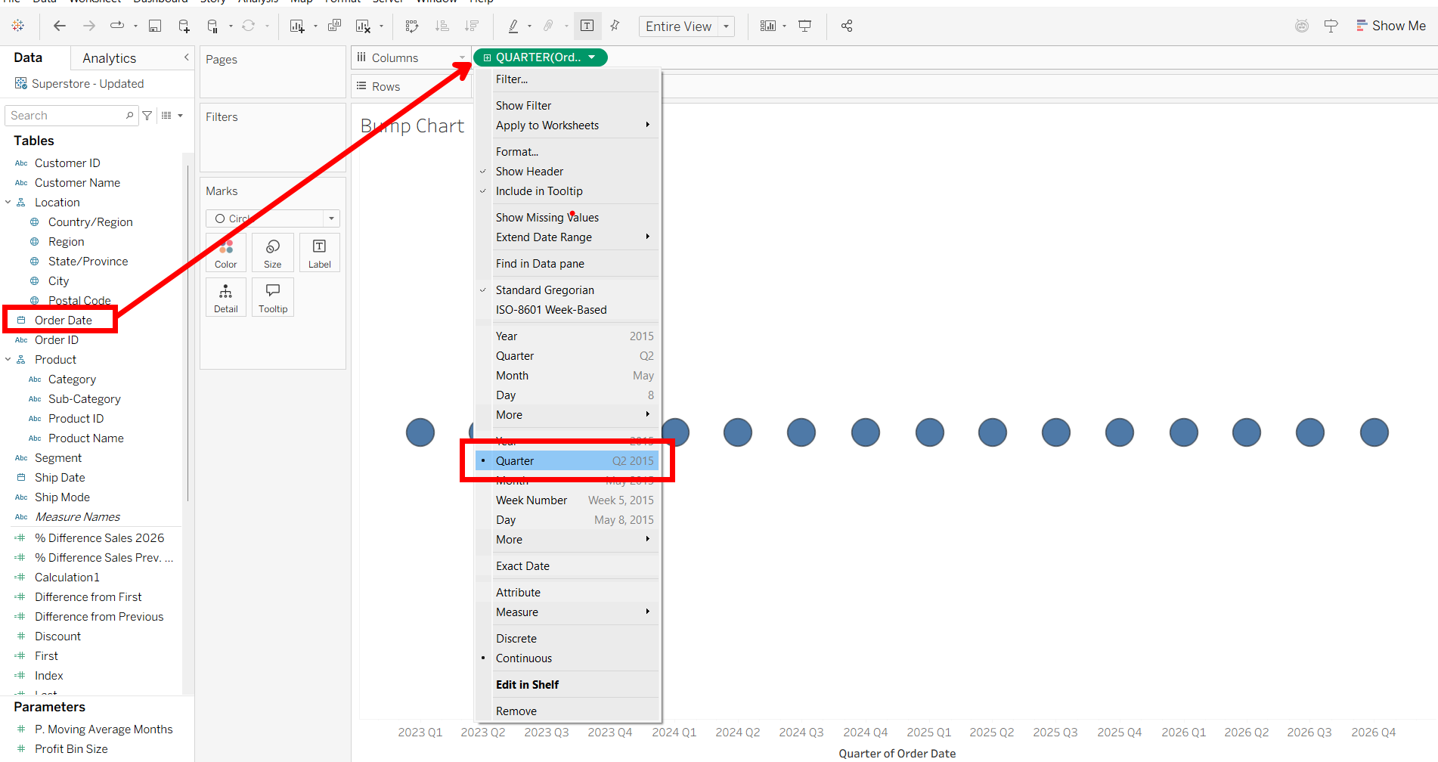This screenshot has height=762, width=1438.
Task: Click the Search field in the Data pane
Action: click(x=71, y=116)
